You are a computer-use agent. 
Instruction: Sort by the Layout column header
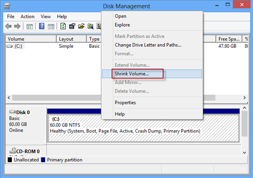click(x=71, y=39)
